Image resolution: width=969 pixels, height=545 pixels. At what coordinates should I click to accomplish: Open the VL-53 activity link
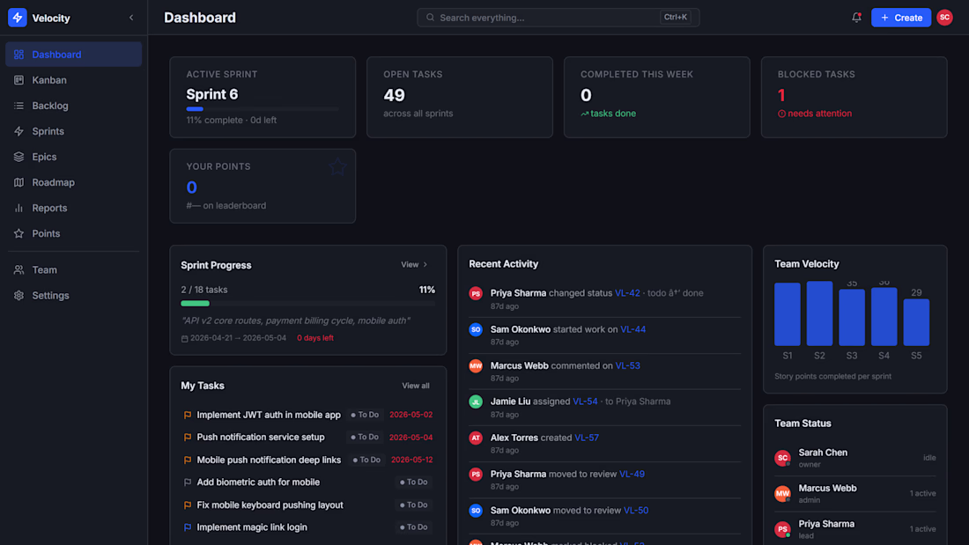point(627,365)
